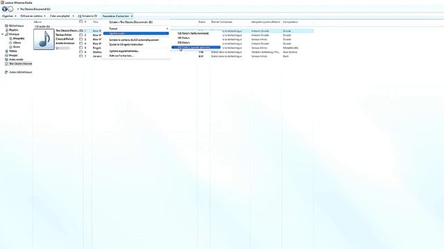
Task: Click the CD icon on Extraire le CD
Action: coord(80,16)
